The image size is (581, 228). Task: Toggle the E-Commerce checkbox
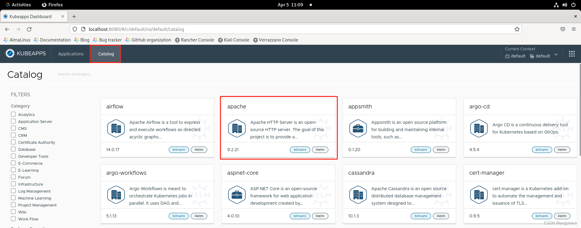(x=13, y=163)
